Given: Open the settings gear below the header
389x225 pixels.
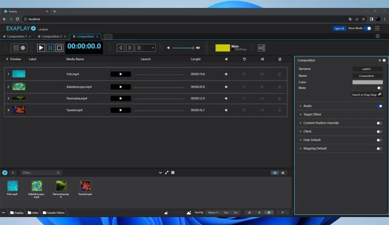Looking at the screenshot, I should 377,36.
